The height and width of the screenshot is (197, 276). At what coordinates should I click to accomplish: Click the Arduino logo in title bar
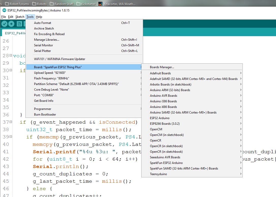(x=4, y=10)
